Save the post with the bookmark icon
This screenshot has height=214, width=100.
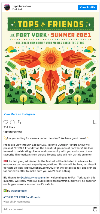(x=95, y=122)
